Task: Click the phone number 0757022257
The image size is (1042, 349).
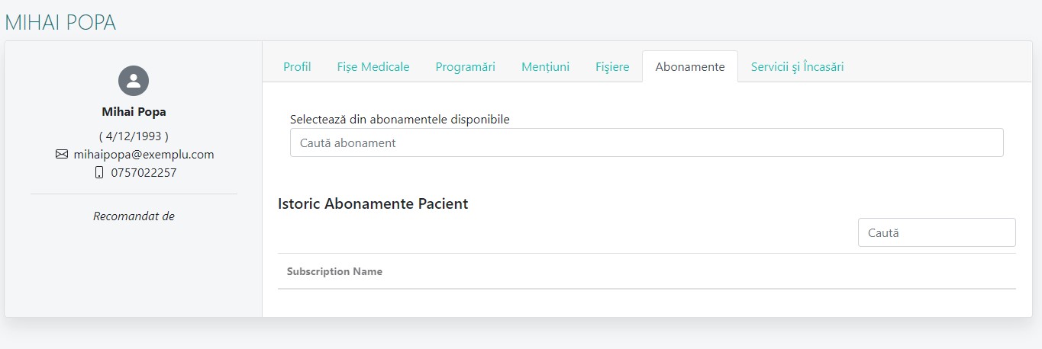Action: click(144, 173)
